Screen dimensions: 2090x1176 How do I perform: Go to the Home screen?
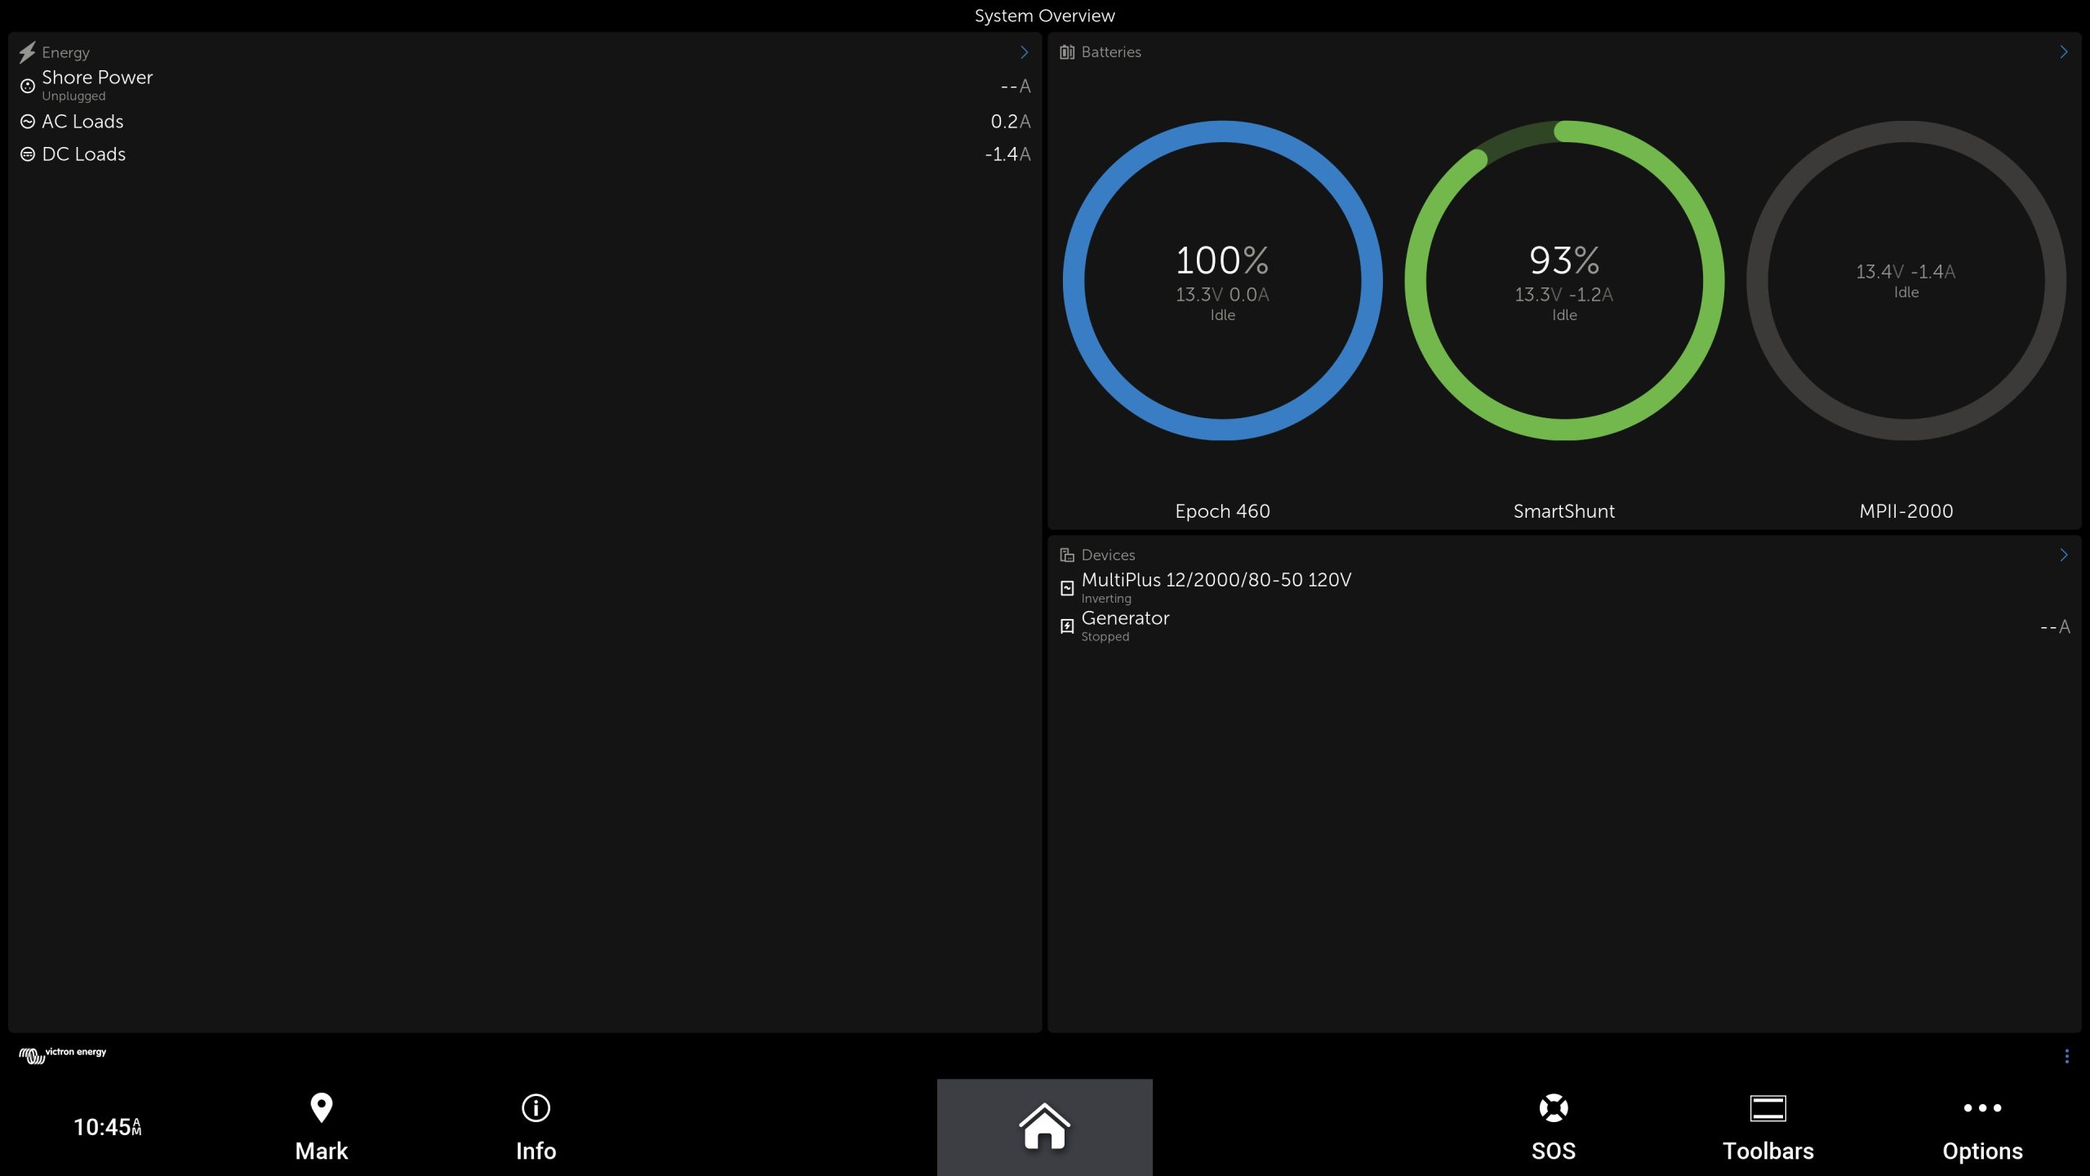point(1045,1127)
